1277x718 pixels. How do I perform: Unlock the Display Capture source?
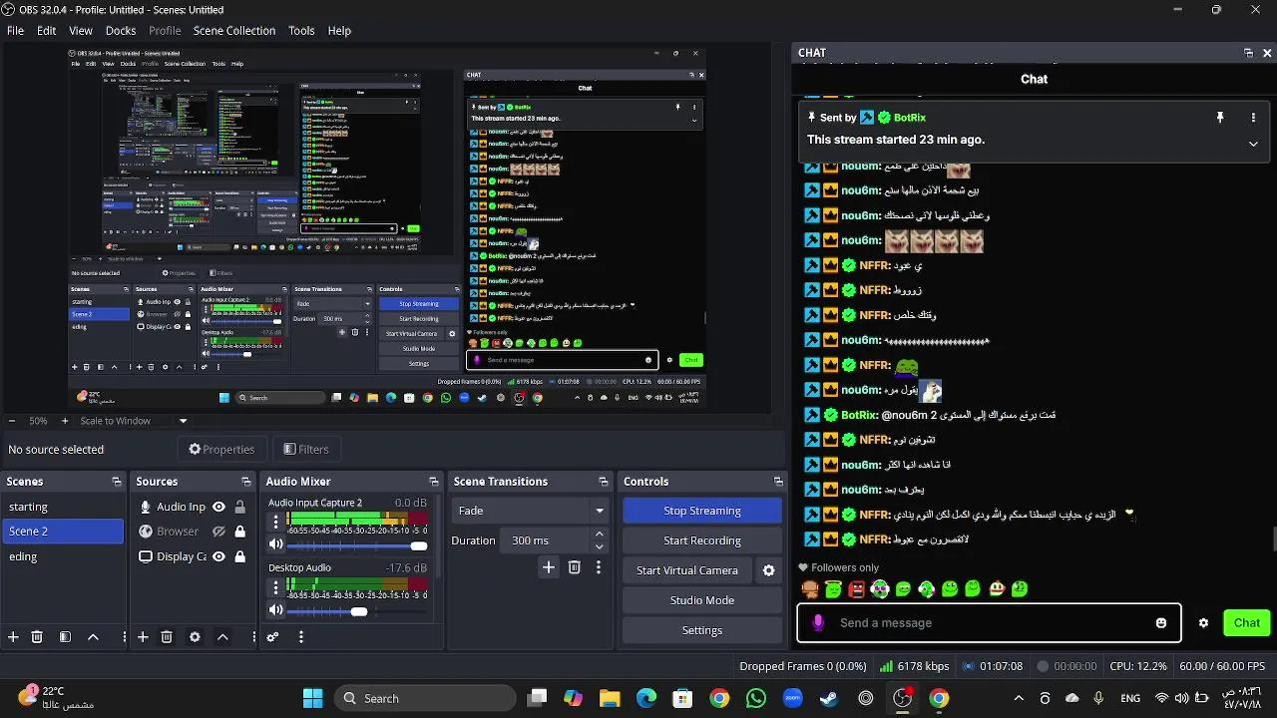(239, 556)
